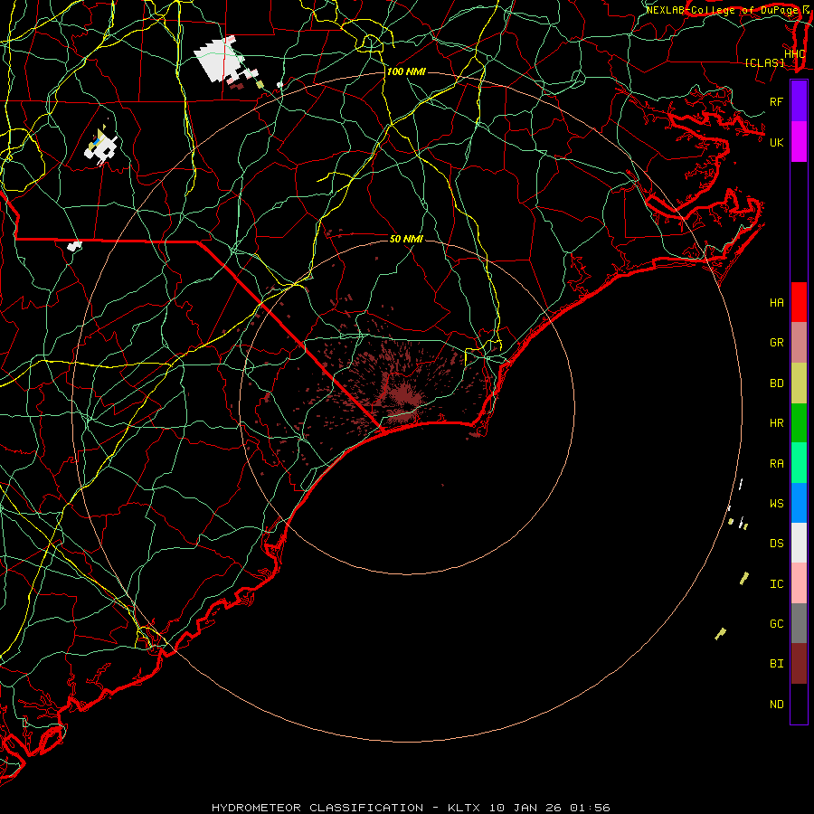814x814 pixels.
Task: Click the KLTX radar site identifier
Action: 464,808
